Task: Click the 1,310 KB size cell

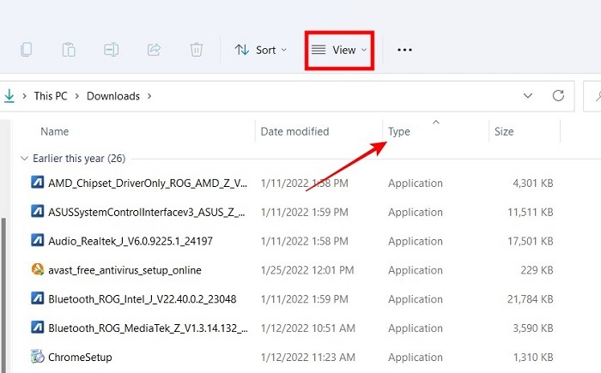Action: tap(533, 358)
